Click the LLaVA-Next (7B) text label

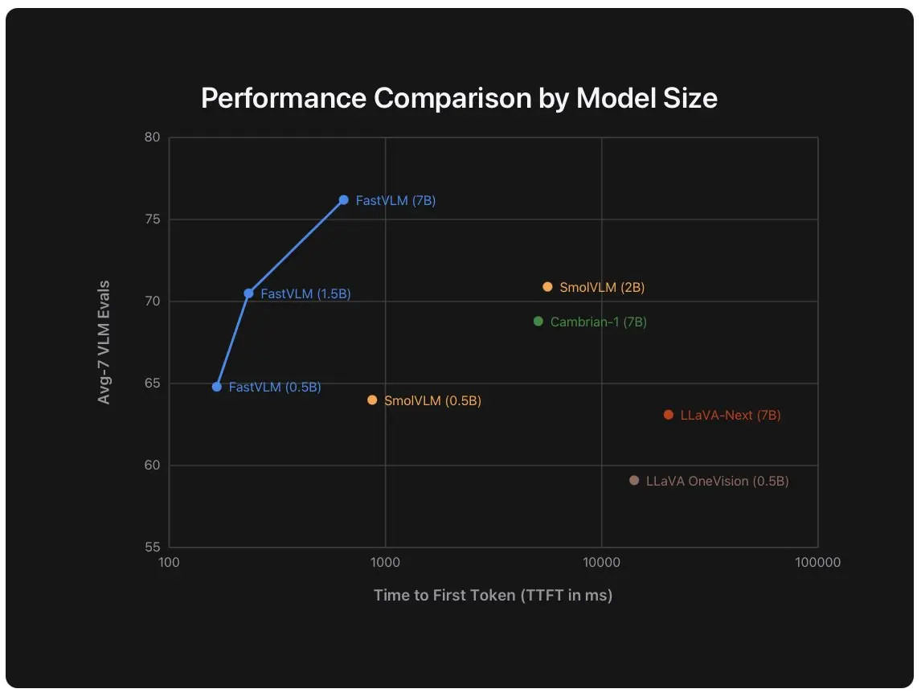pos(731,415)
